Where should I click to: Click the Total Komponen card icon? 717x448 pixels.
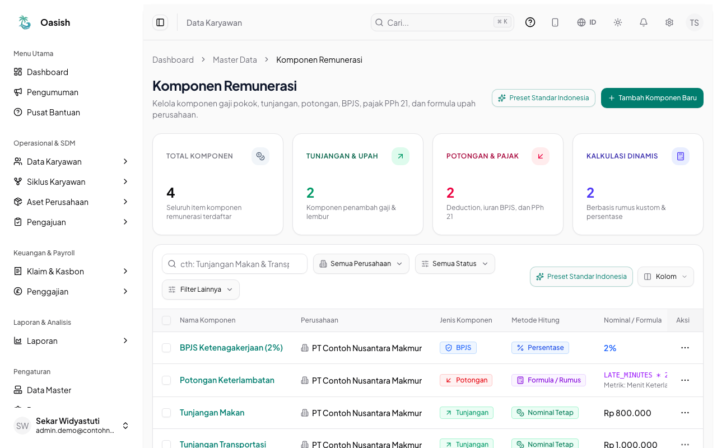point(260,156)
